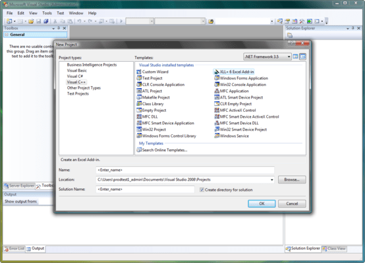The width and height of the screenshot is (365, 263).
Task: Click the project Name input field
Action: [185, 170]
